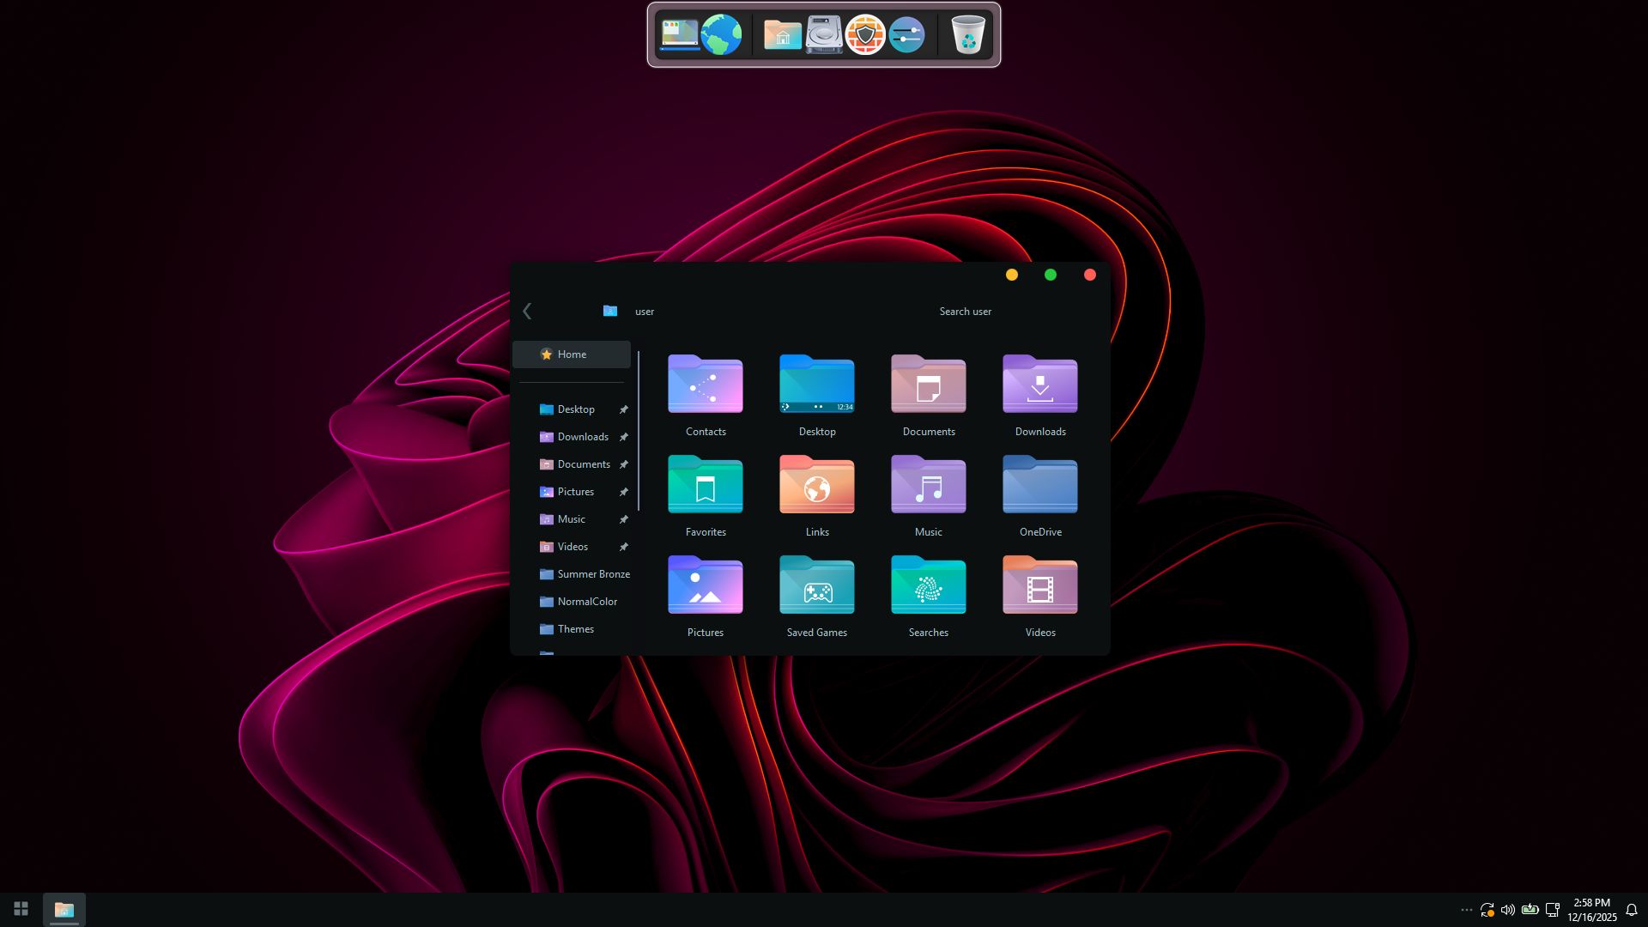Screen dimensions: 1648x927
Task: Toggle the pin next to Pictures
Action: [624, 492]
